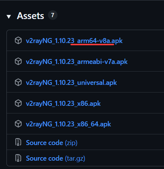Click package icon beside x86.apk
This screenshot has height=169, width=164.
18,103
